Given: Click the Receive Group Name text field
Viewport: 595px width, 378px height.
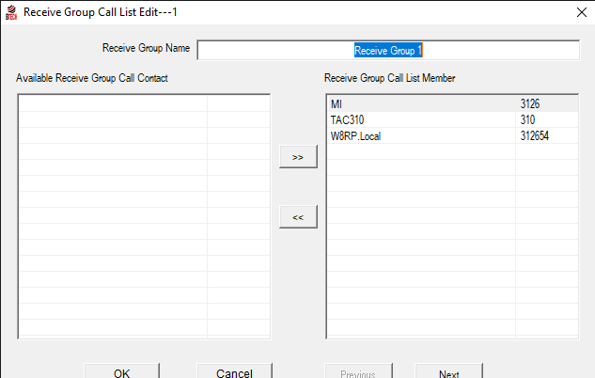Looking at the screenshot, I should pos(388,50).
